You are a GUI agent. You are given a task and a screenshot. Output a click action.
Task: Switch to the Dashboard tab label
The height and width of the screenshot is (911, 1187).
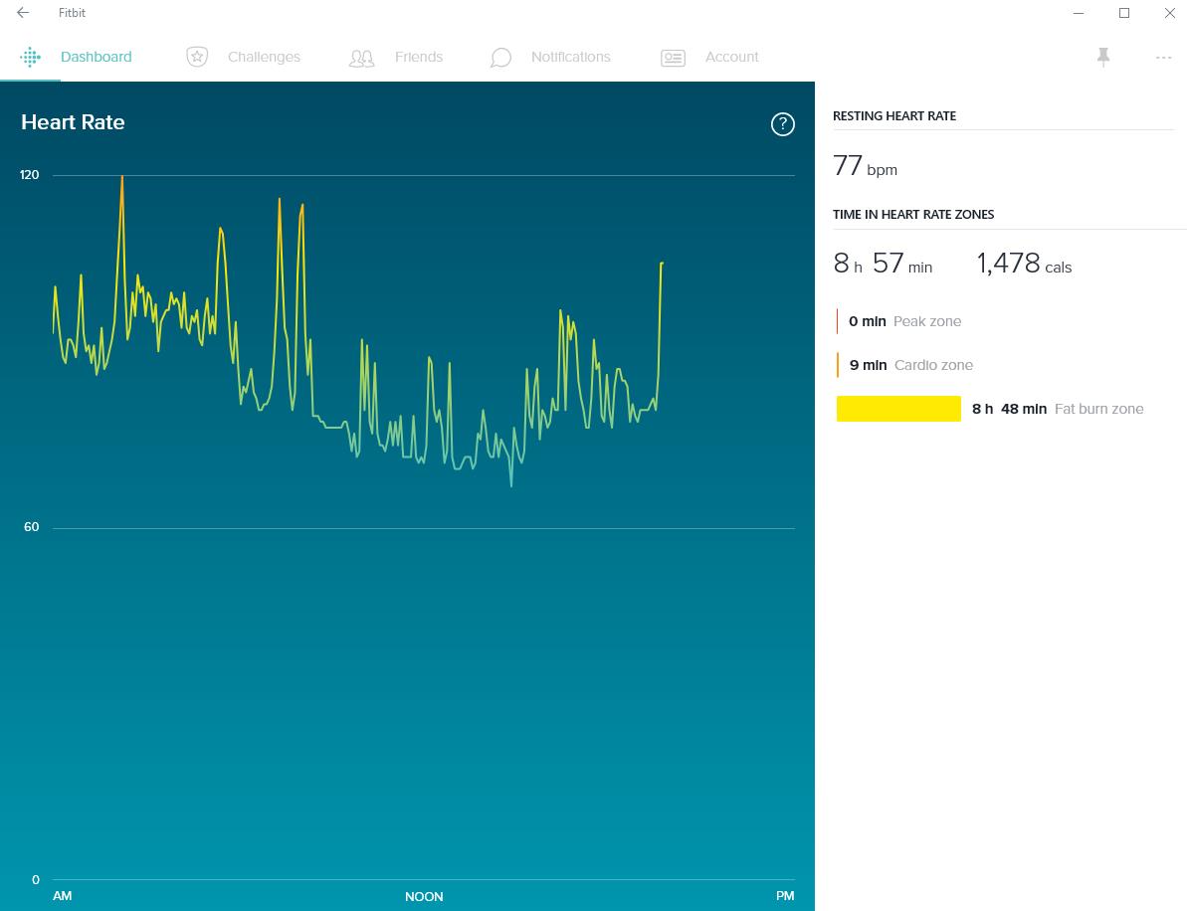coord(96,57)
